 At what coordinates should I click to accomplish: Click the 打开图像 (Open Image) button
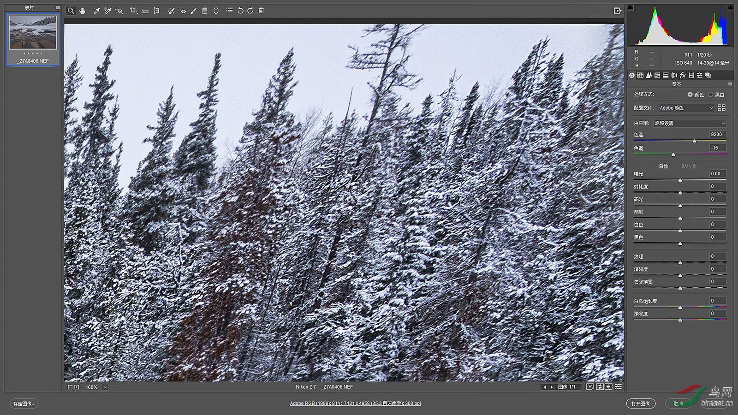640,403
